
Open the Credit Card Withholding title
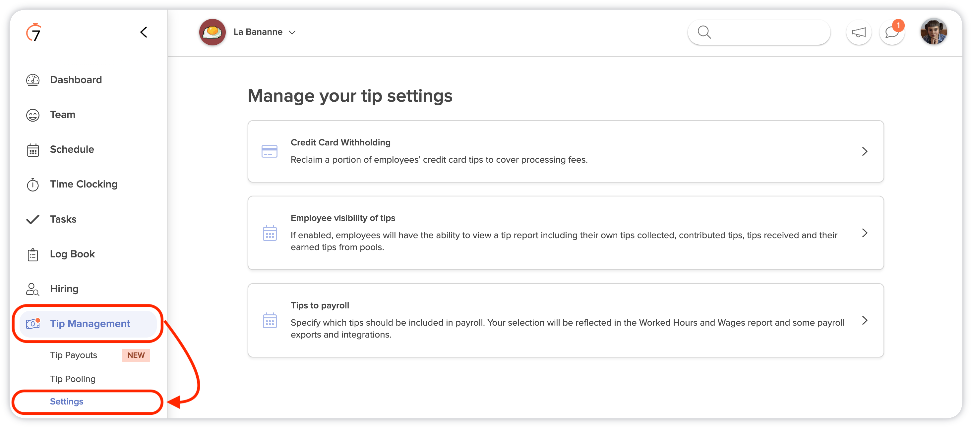pyautogui.click(x=340, y=142)
